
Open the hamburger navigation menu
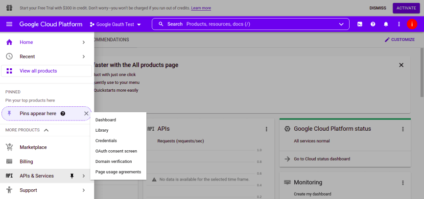click(x=9, y=24)
